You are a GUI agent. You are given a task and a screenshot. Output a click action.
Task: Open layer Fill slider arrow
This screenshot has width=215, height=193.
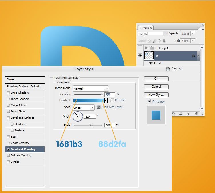[192, 41]
